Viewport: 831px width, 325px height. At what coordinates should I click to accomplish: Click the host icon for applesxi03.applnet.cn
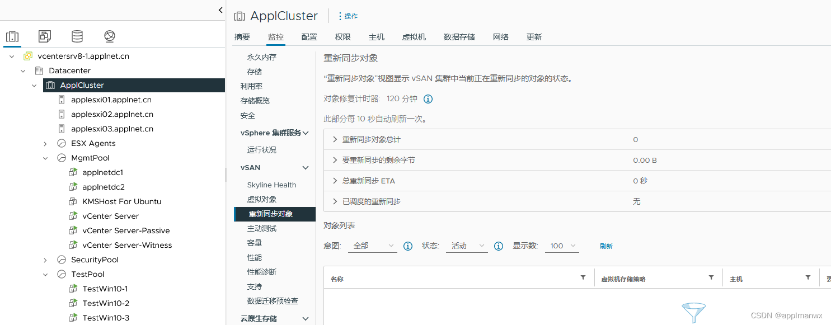click(x=62, y=129)
